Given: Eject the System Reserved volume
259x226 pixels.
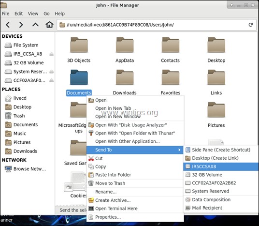Looking at the screenshot, I should point(52,72).
